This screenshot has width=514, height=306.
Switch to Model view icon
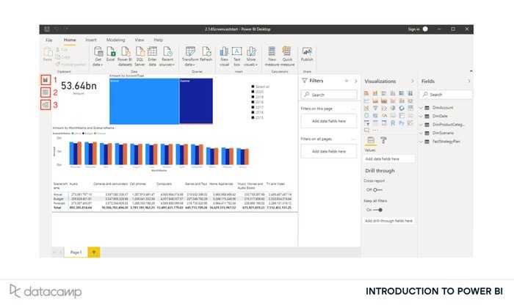tap(46, 105)
